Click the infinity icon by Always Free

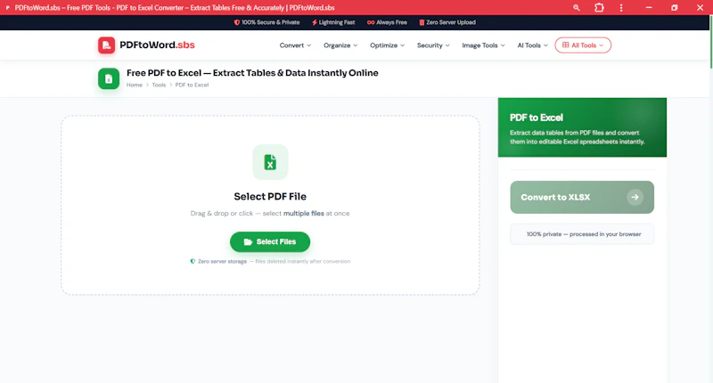(371, 22)
